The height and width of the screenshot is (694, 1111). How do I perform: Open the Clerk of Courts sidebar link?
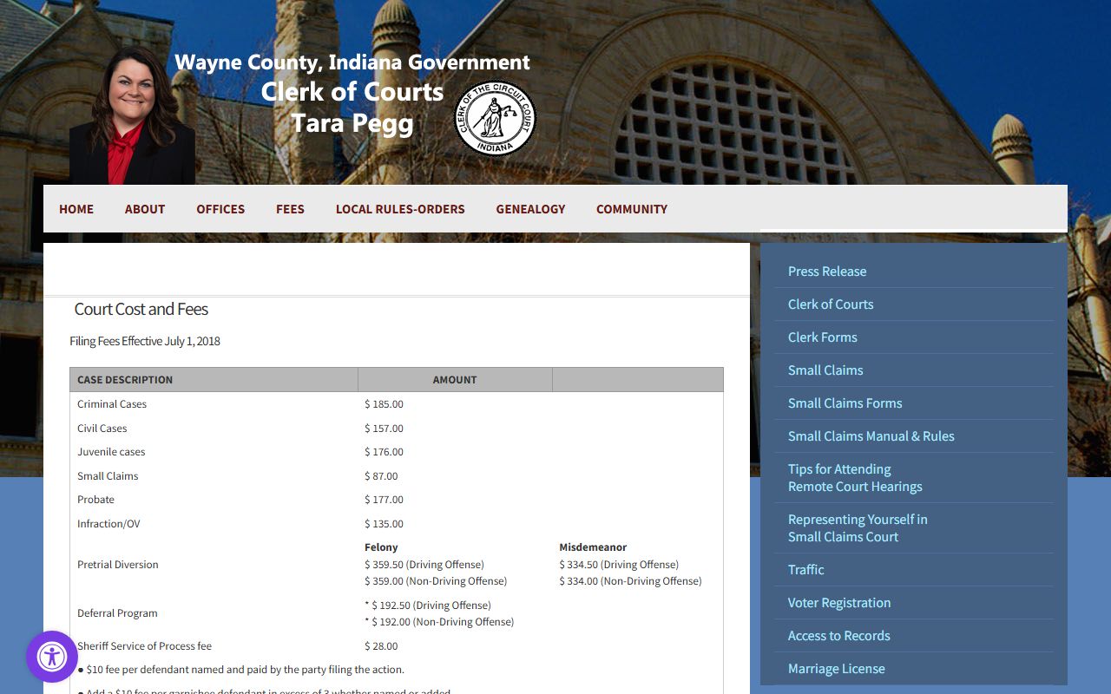tap(831, 304)
